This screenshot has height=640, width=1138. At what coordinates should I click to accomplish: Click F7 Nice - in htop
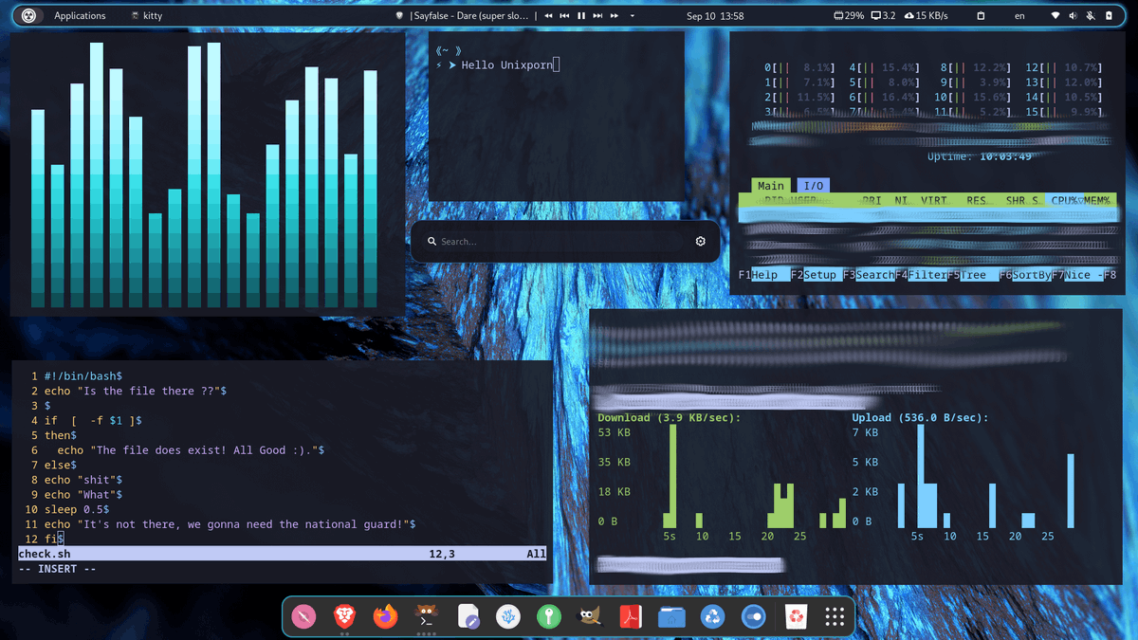[x=1076, y=275]
